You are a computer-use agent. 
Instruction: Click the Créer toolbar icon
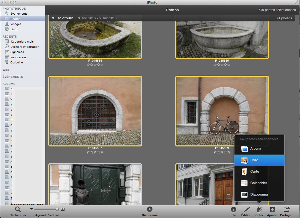(260, 209)
